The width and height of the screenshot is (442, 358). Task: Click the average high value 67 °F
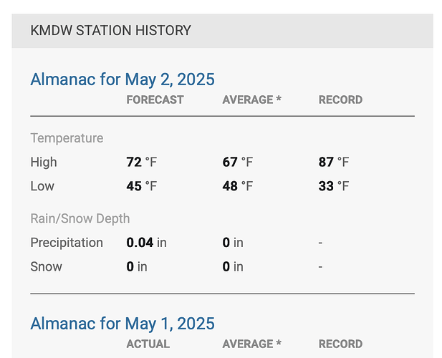[x=238, y=163]
